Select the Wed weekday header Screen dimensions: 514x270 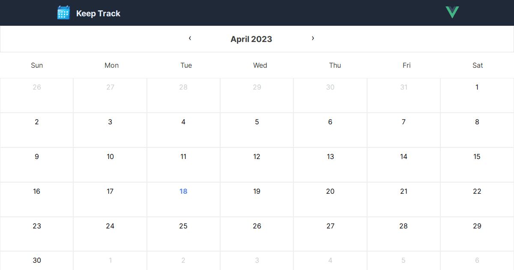pos(260,65)
